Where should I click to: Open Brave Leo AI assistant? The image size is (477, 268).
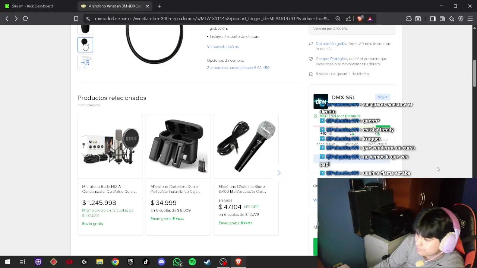[452, 19]
